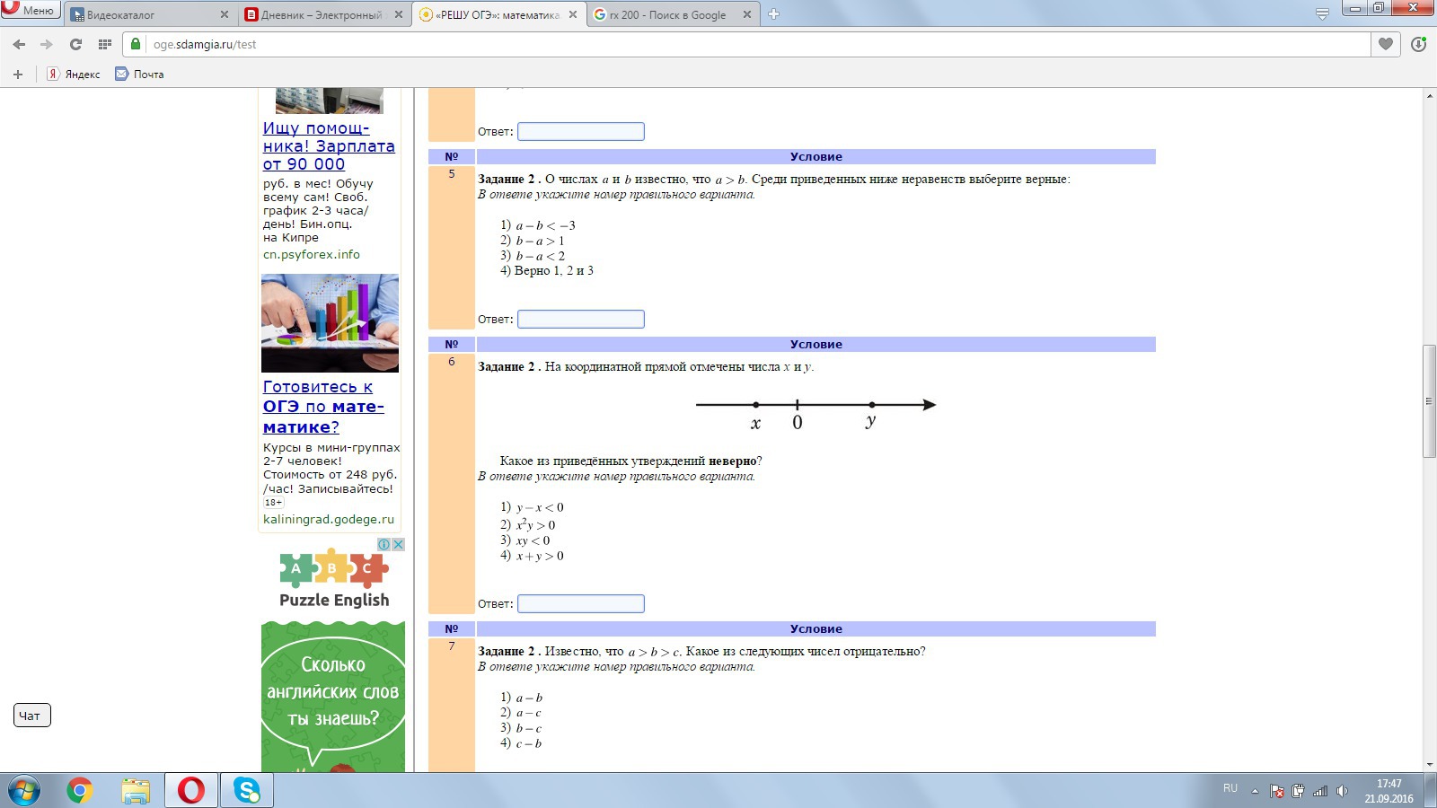Add page to bookmarks with heart icon

(1386, 44)
